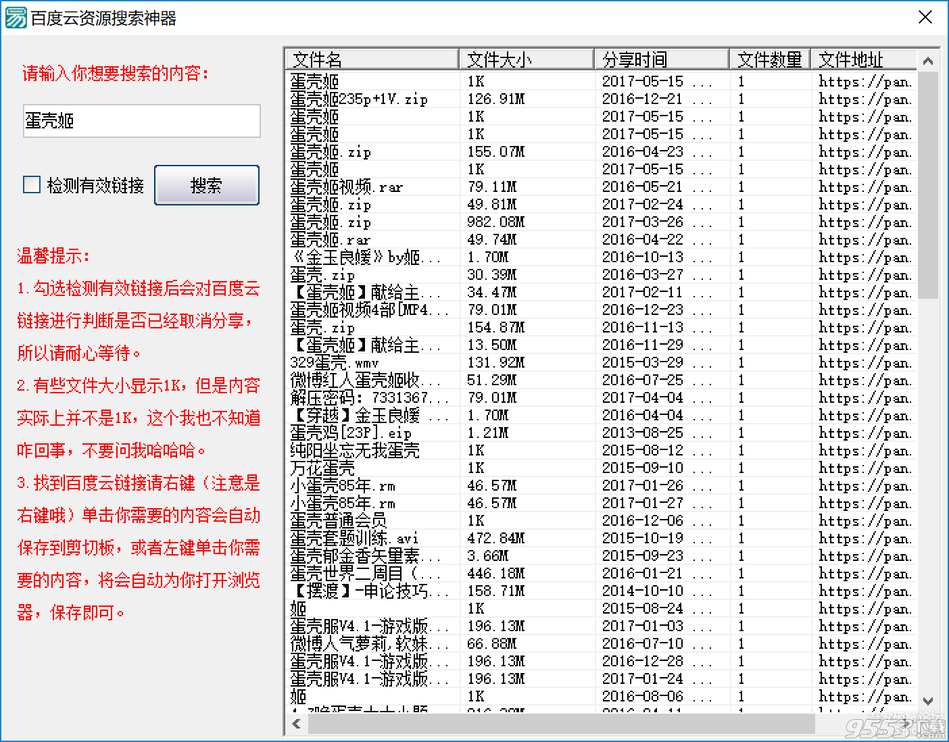Click the file size 30.39M

point(491,275)
